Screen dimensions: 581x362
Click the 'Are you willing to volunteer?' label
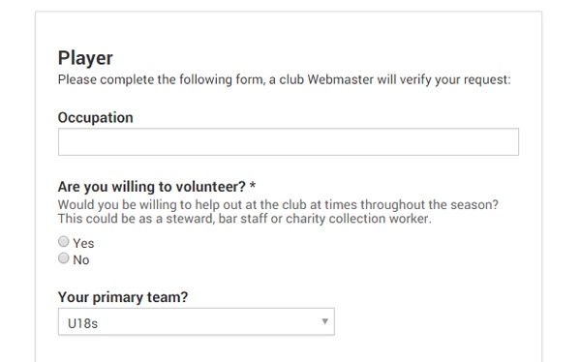pos(152,187)
